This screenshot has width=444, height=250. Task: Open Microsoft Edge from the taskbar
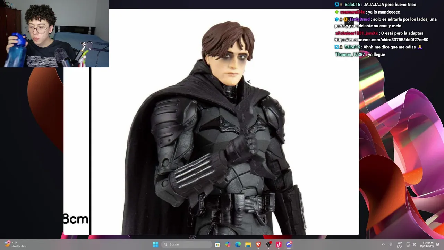point(238,244)
